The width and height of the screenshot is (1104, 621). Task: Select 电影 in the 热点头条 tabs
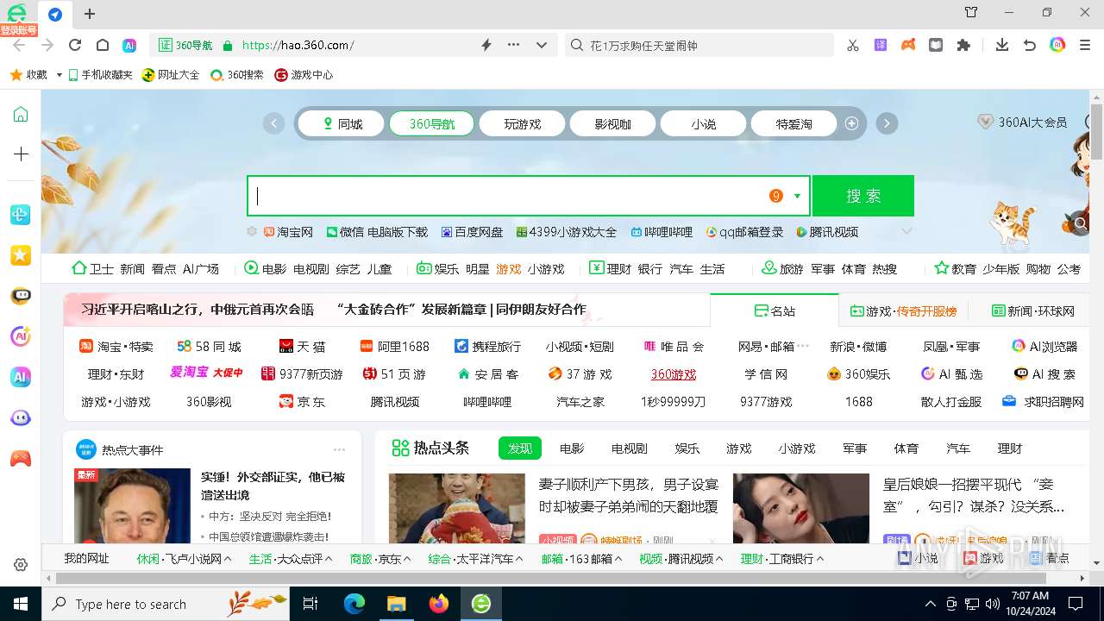click(572, 448)
